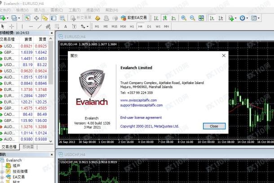
Task: Open dropdown arrow next to Profiles
Action: (x=19, y=18)
